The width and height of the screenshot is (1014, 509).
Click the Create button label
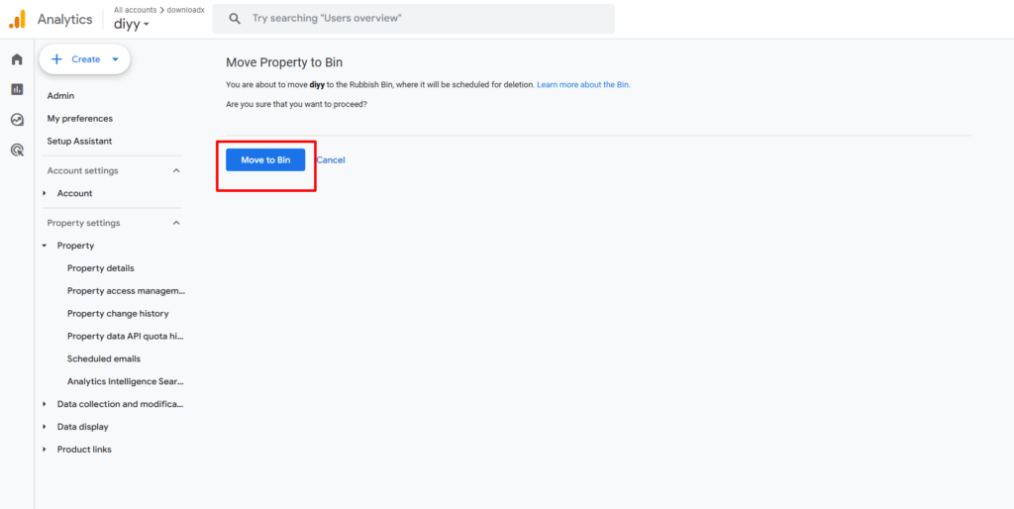(86, 58)
